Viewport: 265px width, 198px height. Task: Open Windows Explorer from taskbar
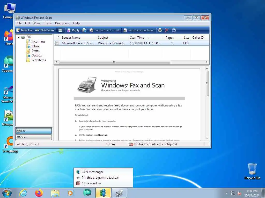tap(55, 193)
